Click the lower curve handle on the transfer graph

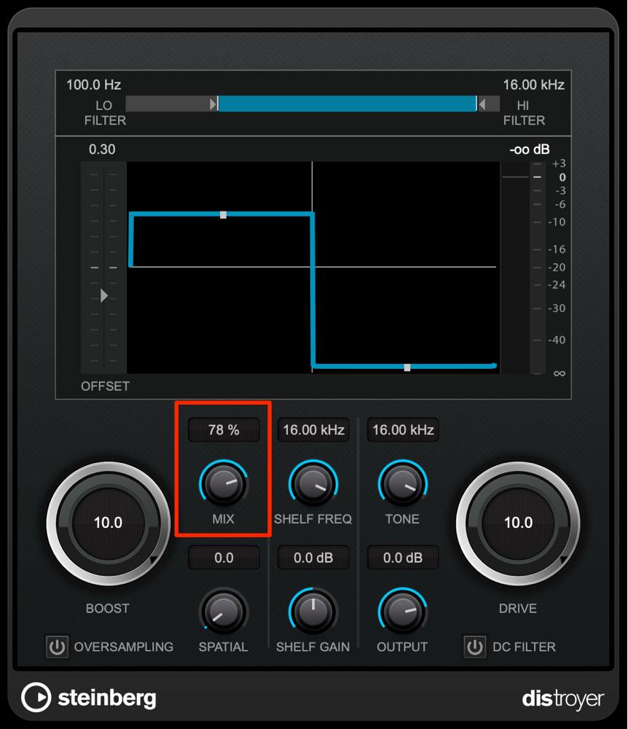point(407,367)
